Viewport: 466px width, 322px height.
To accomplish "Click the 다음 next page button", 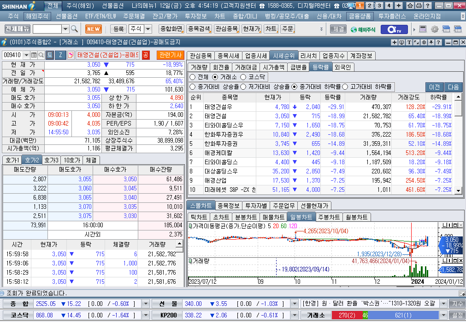I will pyautogui.click(x=453, y=87).
